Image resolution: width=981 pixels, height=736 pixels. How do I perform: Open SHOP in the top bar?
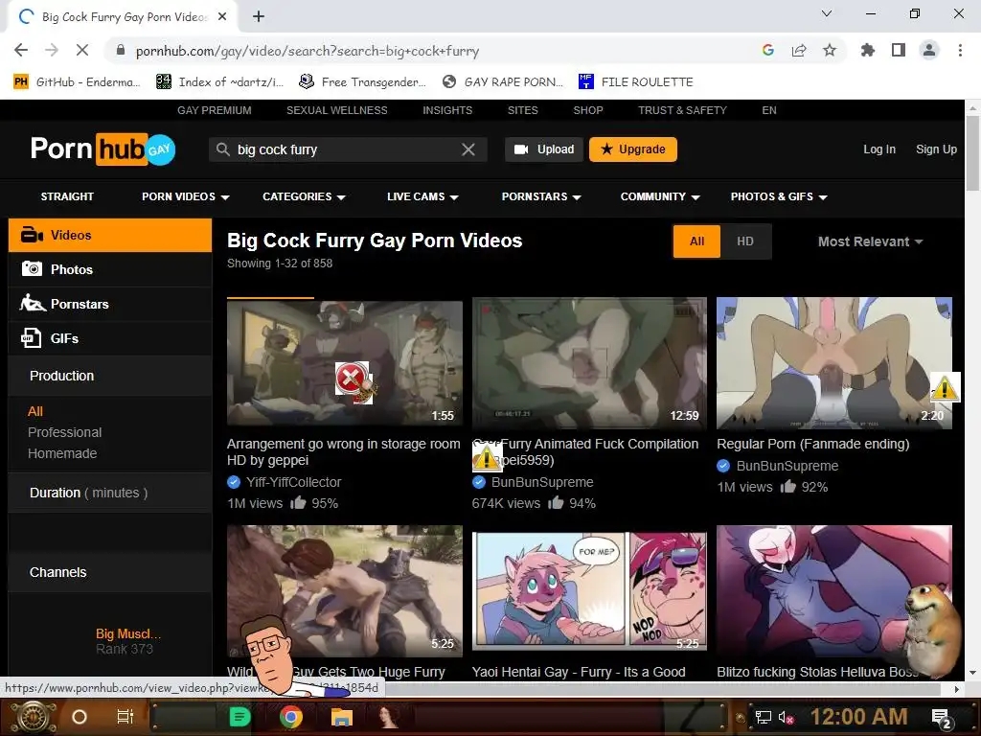tap(588, 110)
